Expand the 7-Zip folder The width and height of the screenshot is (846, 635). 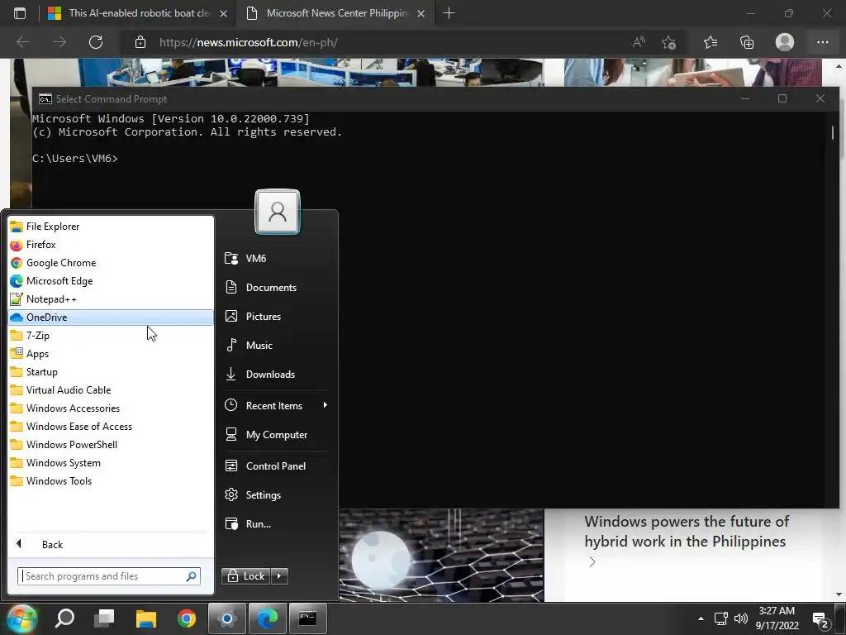pyautogui.click(x=111, y=336)
